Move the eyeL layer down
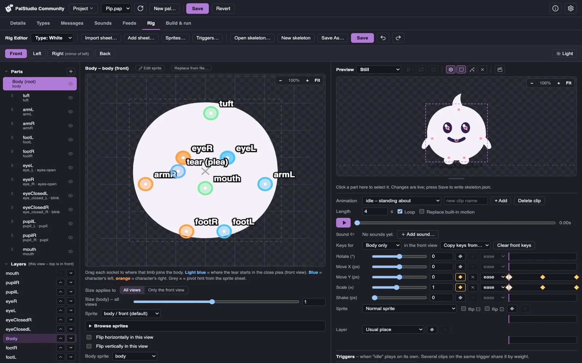The height and width of the screenshot is (363, 582). click(71, 310)
